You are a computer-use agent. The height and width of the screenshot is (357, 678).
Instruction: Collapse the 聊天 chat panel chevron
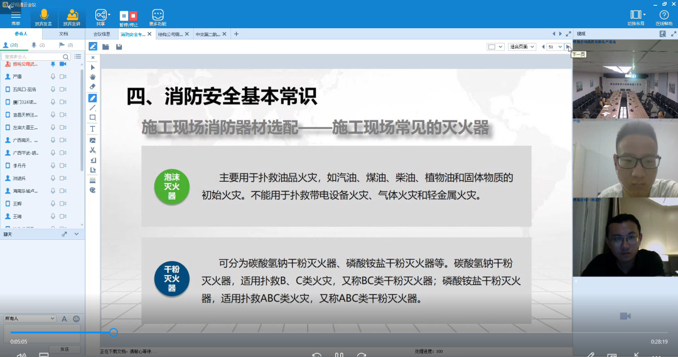click(77, 234)
